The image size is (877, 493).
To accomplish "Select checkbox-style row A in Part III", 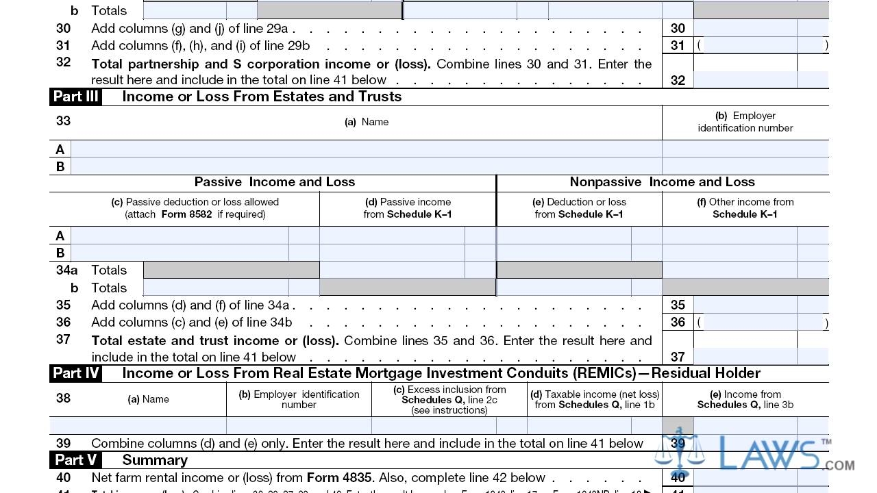I will (x=60, y=149).
